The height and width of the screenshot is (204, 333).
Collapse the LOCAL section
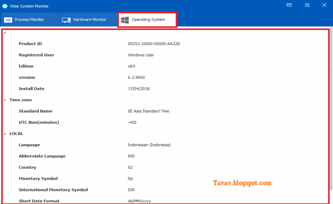click(x=5, y=134)
